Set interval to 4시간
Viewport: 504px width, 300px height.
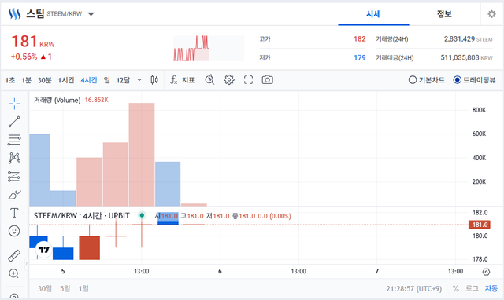click(x=89, y=80)
